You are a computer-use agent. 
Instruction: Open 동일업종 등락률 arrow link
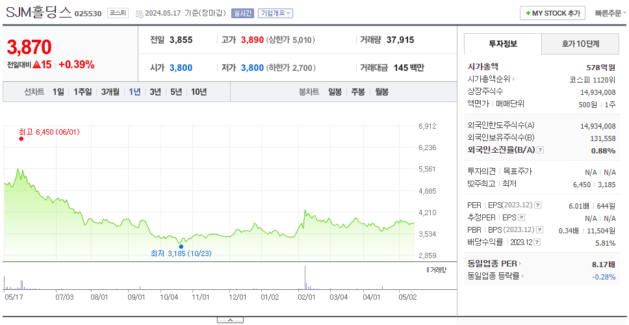tap(496, 276)
